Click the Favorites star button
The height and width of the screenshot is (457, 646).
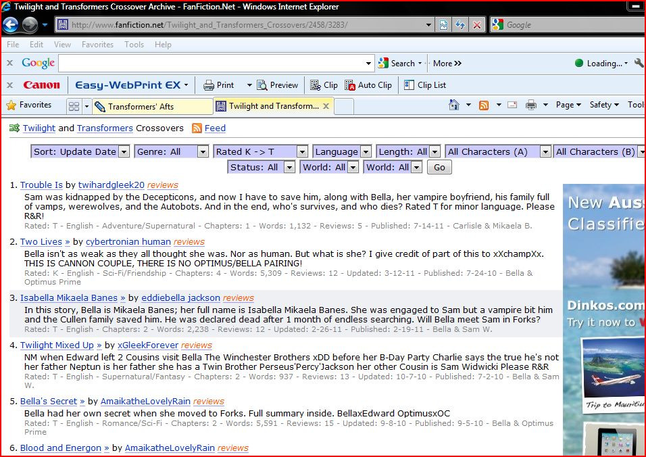click(x=29, y=105)
